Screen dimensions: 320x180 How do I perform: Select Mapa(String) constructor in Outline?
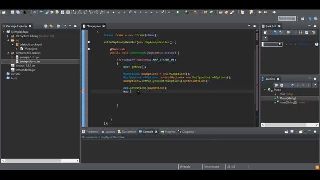tap(288, 98)
